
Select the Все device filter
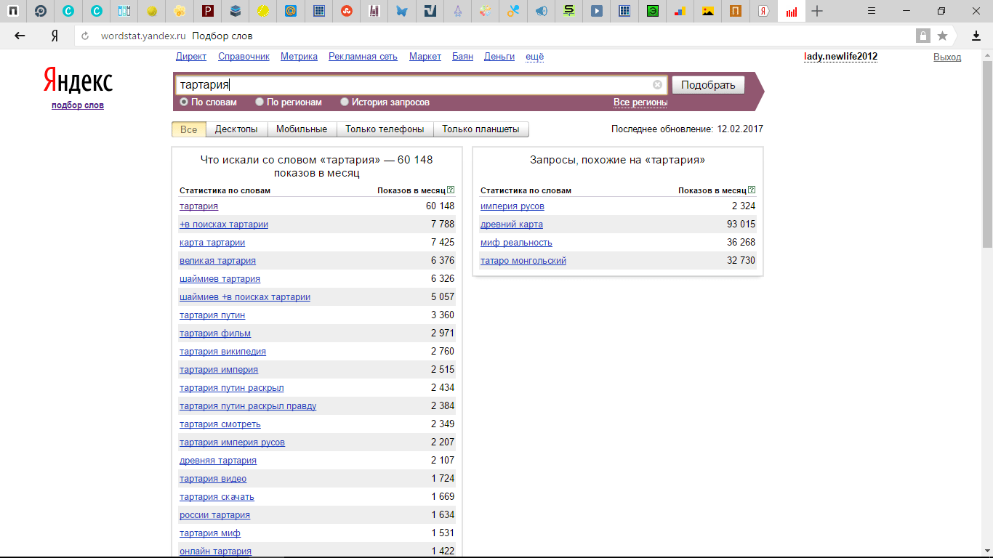tap(188, 129)
